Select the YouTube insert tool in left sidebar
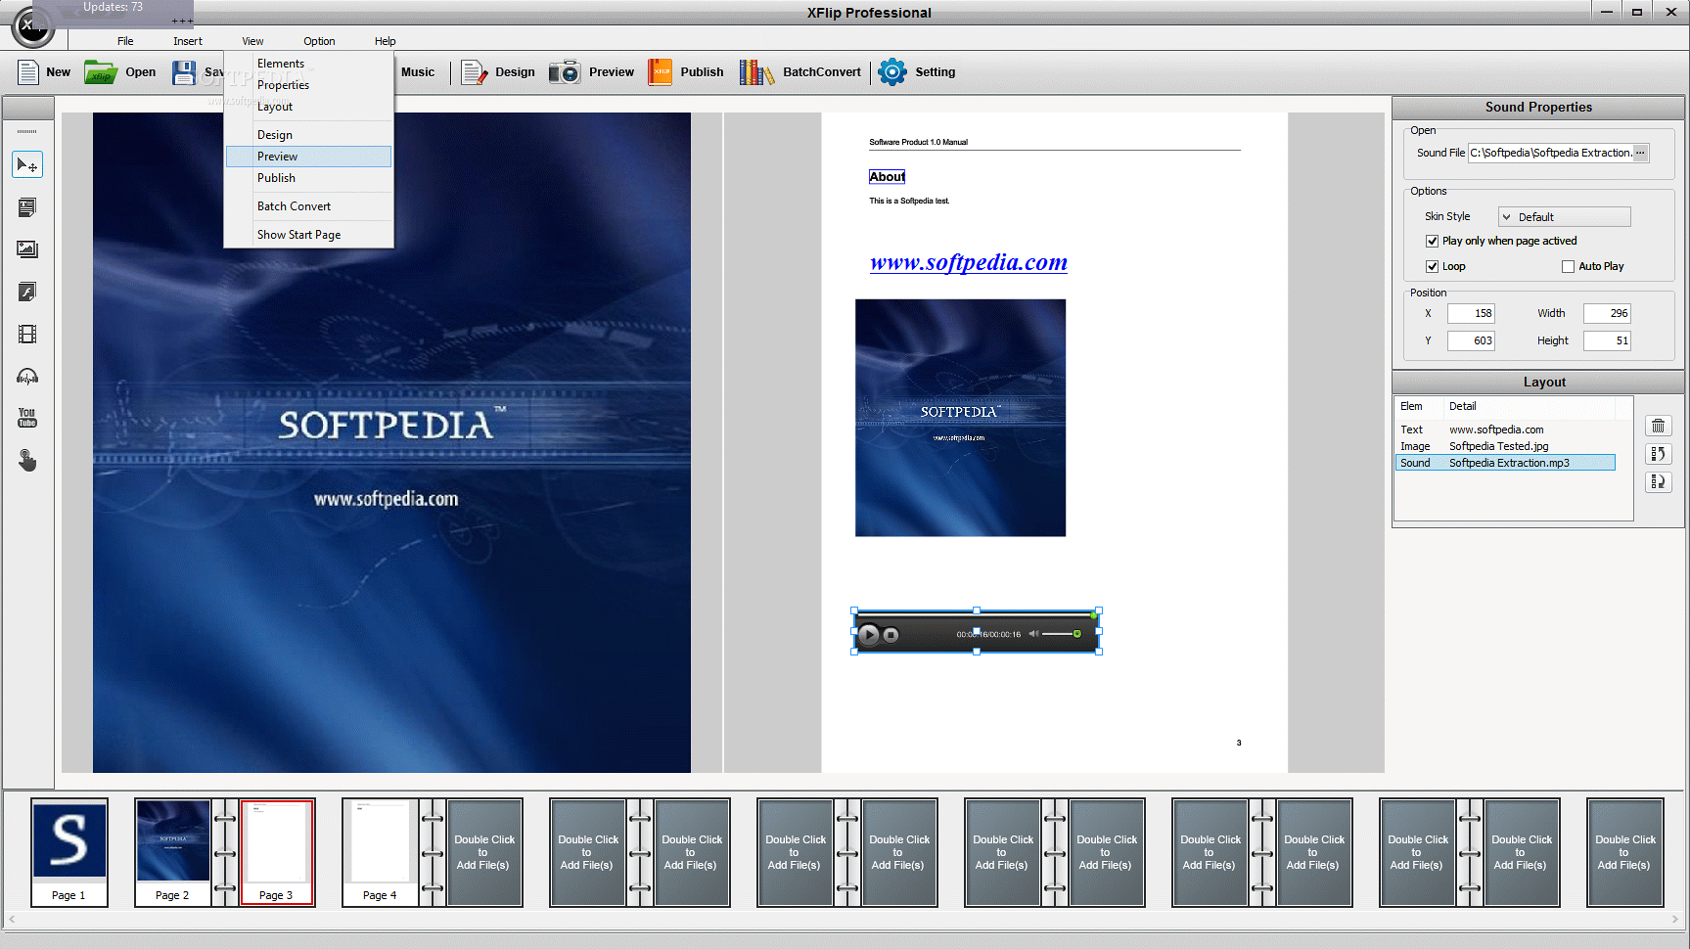 [27, 418]
